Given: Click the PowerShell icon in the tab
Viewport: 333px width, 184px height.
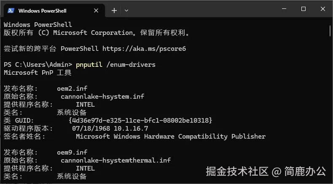Looking at the screenshot, I should pyautogui.click(x=11, y=10).
